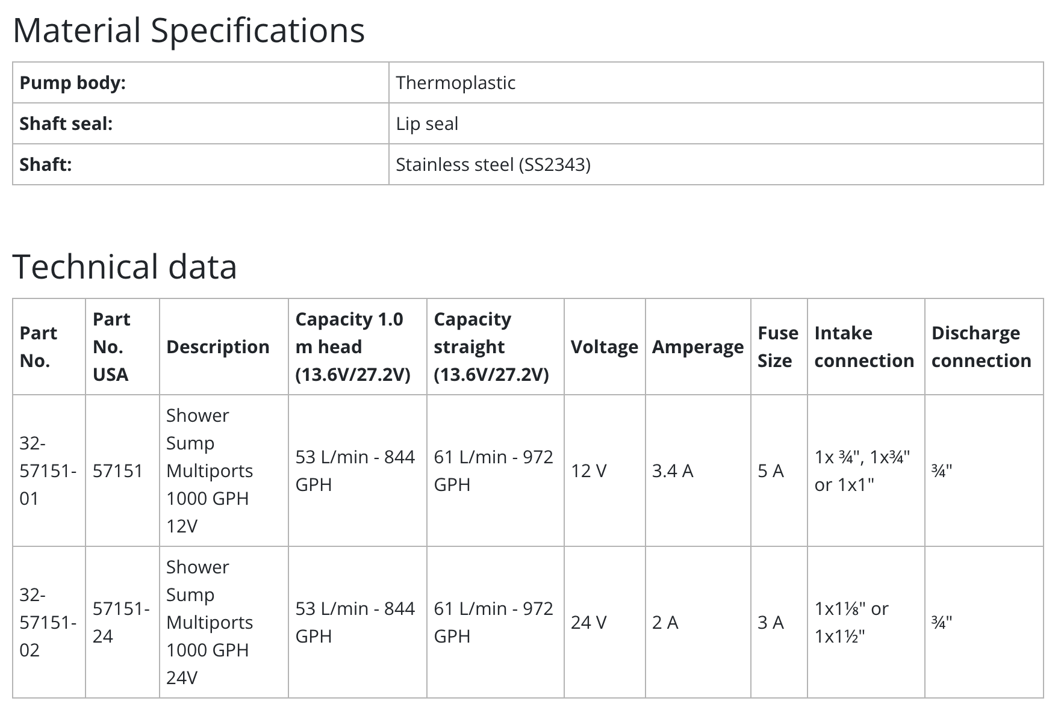This screenshot has height=716, width=1061.
Task: Select part number 32-57151-02
Action: tap(48, 622)
